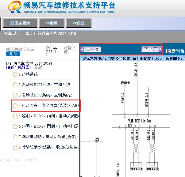Click the 气囊 ECU Air Bag box in diagram

coord(141,121)
